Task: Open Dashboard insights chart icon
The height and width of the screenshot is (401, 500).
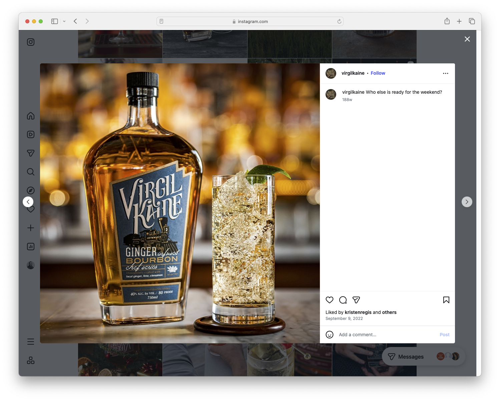Action: coord(31,247)
